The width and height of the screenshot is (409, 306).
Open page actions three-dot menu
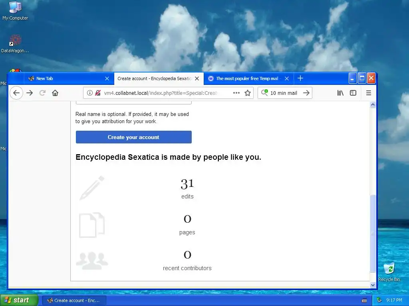coord(236,93)
